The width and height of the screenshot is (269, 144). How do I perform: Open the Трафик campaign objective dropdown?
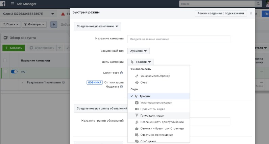141,62
